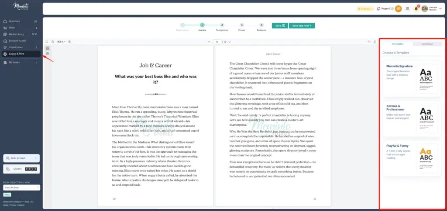Image resolution: width=447 pixels, height=211 pixels.
Task: Click the Job & Career heading
Action: 156,65
